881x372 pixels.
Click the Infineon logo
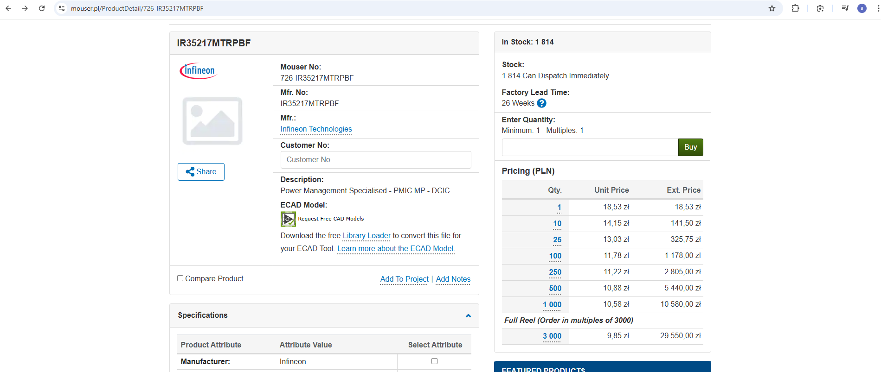(198, 71)
